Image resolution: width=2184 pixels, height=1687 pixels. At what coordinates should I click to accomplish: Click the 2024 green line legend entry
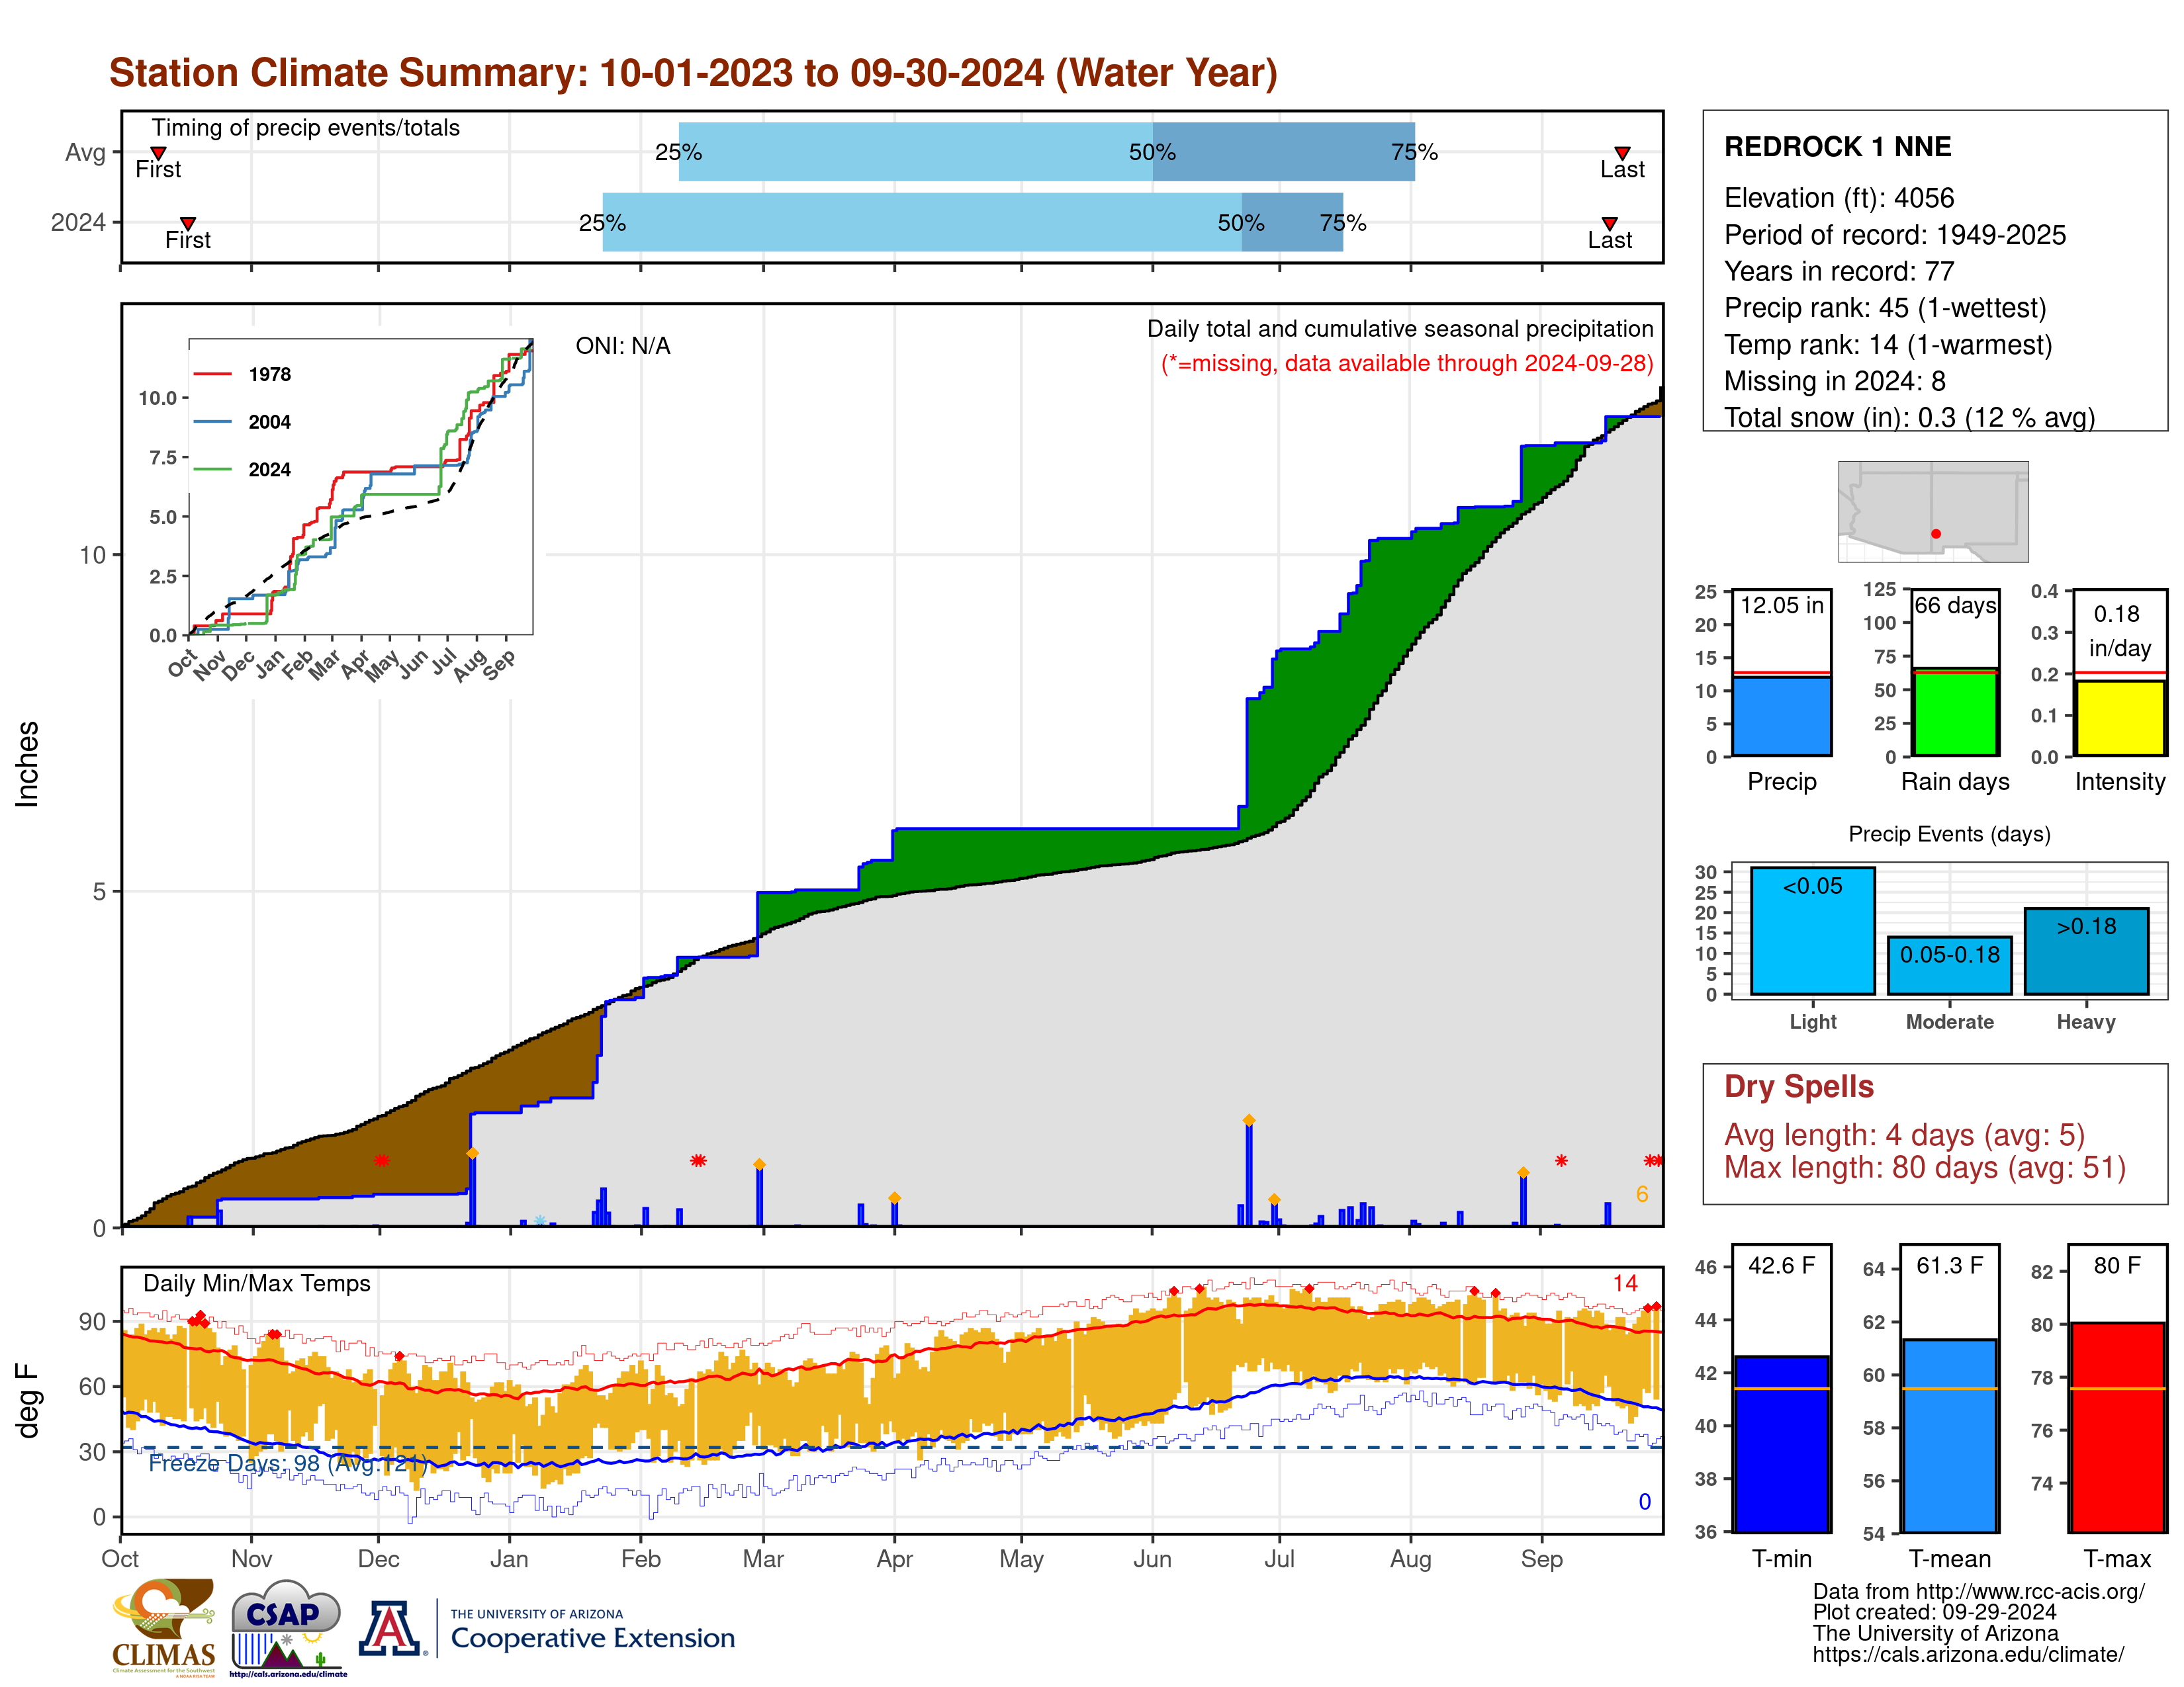coord(242,469)
